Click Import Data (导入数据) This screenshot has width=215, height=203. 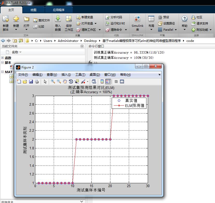pyautogui.click(x=58, y=23)
